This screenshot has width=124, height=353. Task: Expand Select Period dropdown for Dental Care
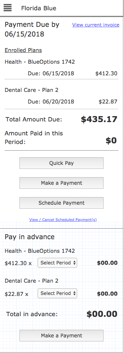coord(57,293)
